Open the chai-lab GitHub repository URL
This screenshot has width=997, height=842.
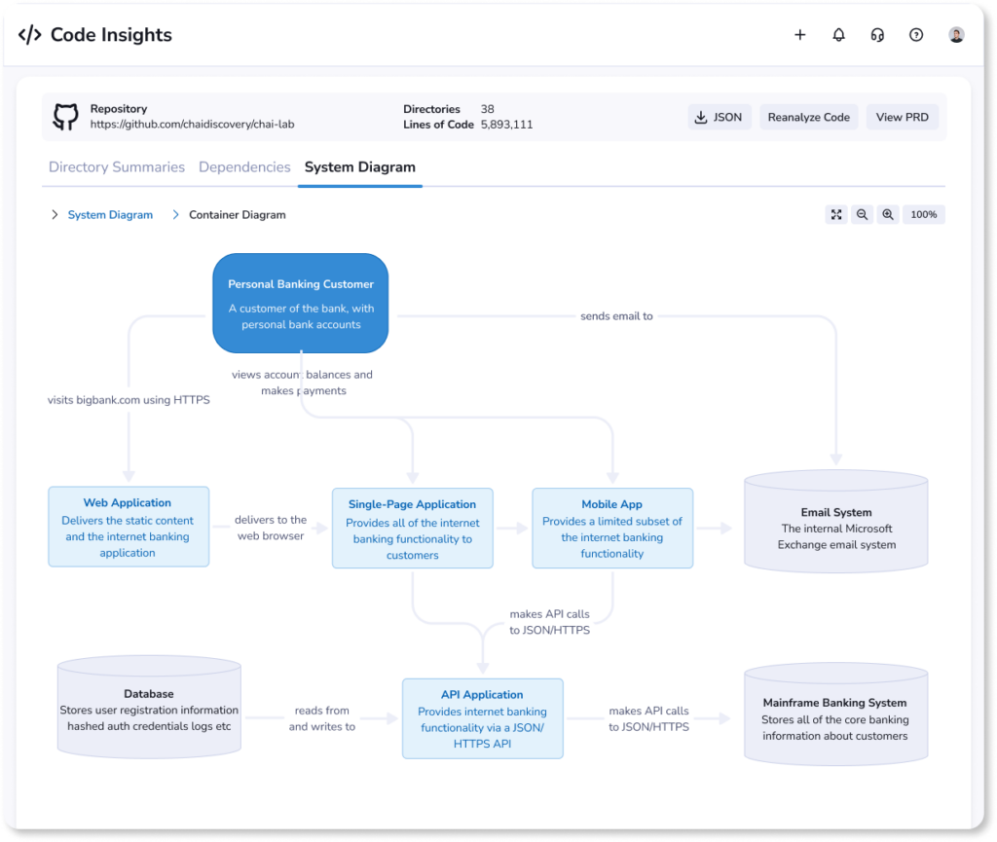point(192,125)
